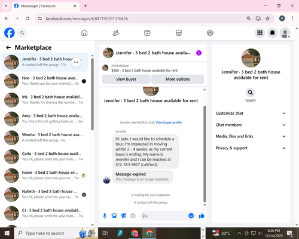
Task: Open weather widget showing 20°C
Action: (221, 233)
